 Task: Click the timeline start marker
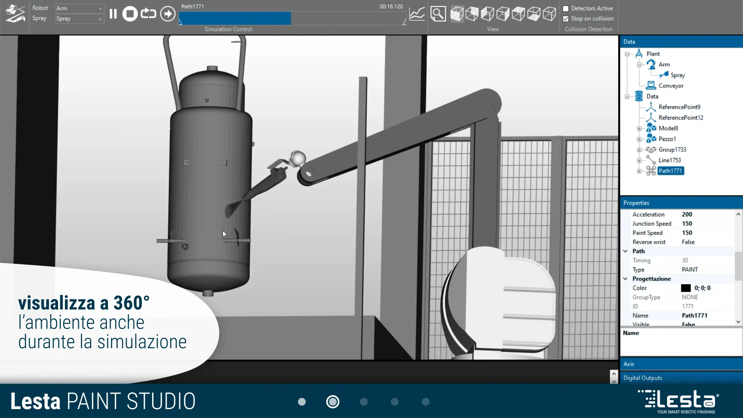[180, 22]
